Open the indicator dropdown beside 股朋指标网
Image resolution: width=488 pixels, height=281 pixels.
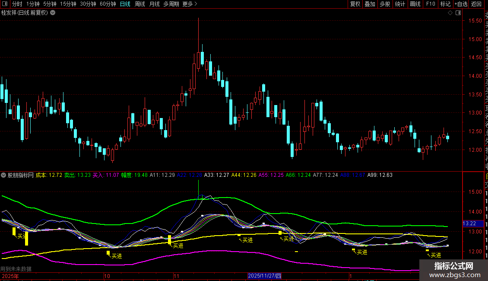[3, 175]
